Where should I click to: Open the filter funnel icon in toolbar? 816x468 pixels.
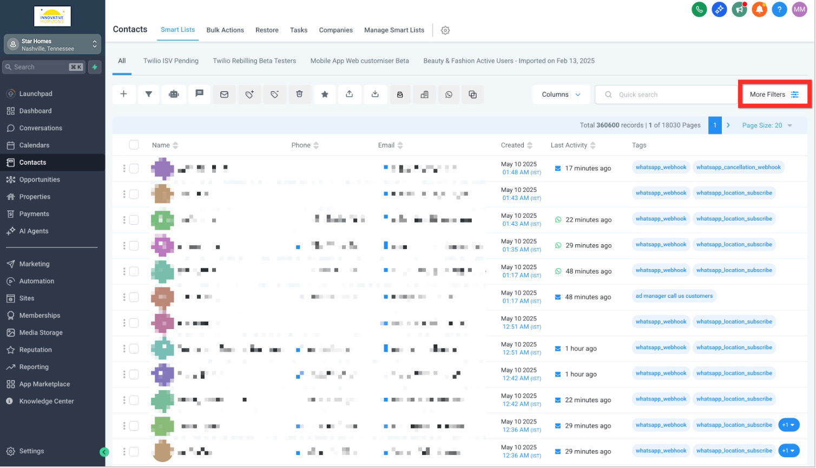coord(148,94)
